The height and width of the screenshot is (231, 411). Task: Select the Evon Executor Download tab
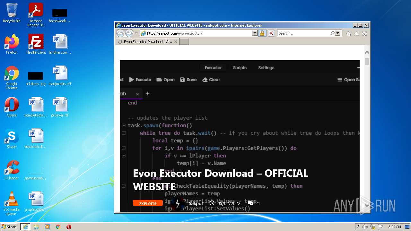pos(148,41)
